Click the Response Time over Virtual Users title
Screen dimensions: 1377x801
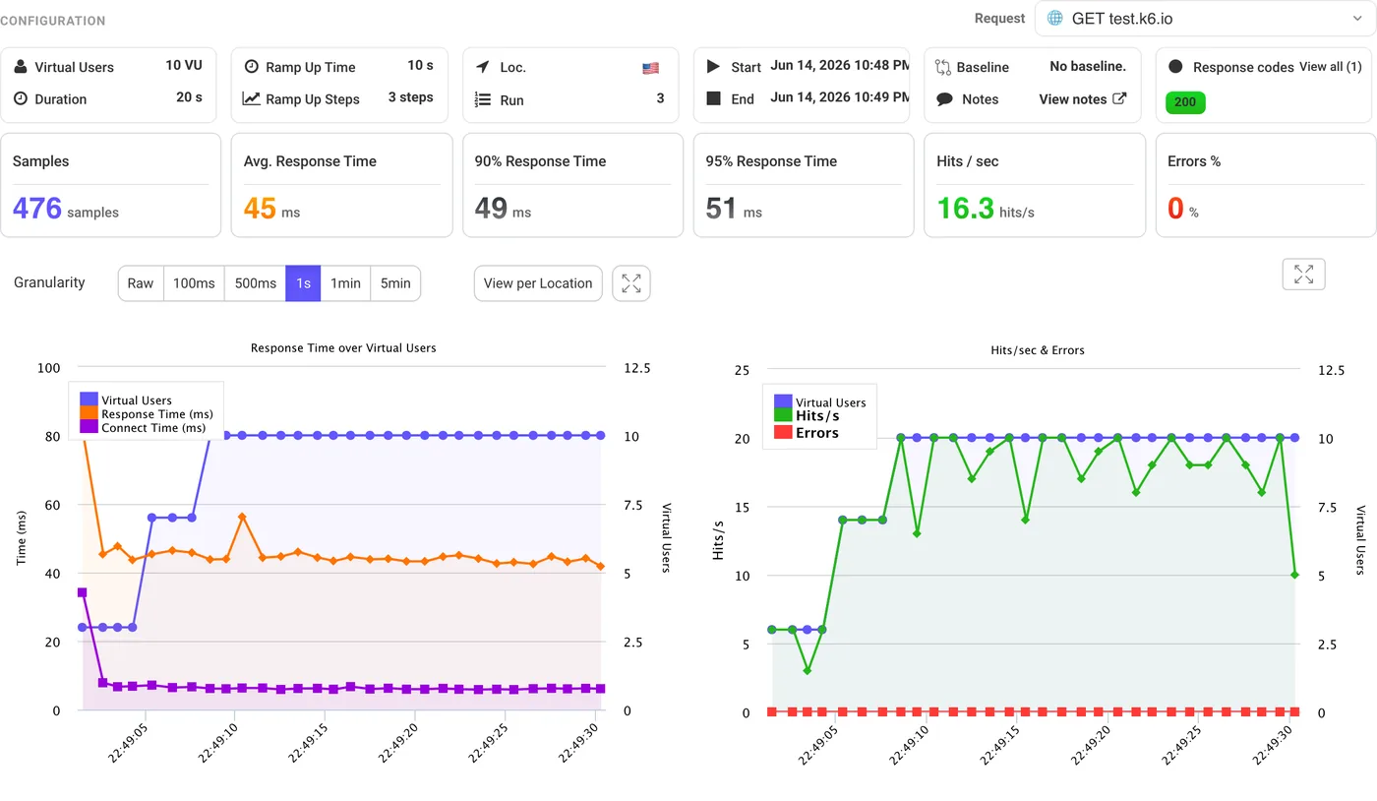click(x=343, y=348)
